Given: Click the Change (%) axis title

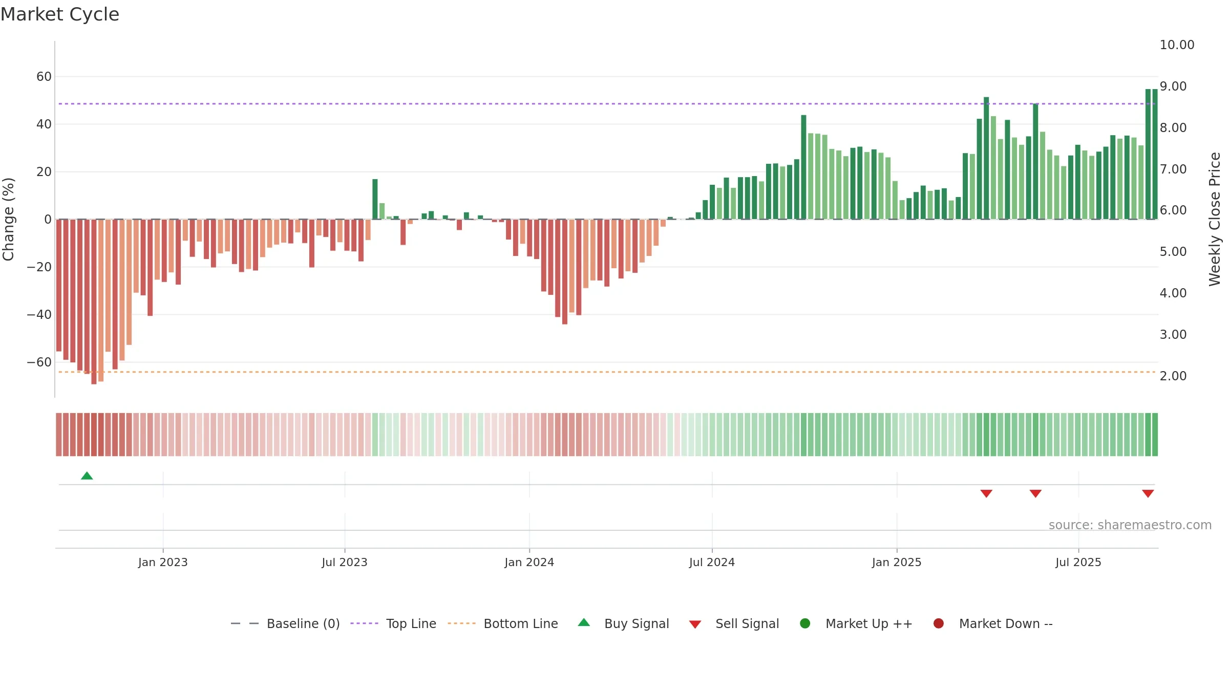Looking at the screenshot, I should pos(8,219).
